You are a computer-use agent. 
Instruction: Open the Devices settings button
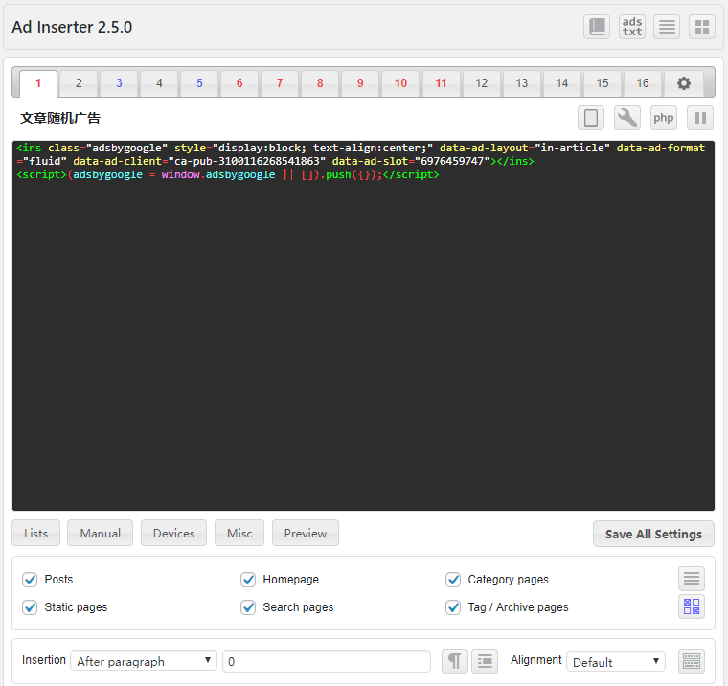pyautogui.click(x=173, y=534)
